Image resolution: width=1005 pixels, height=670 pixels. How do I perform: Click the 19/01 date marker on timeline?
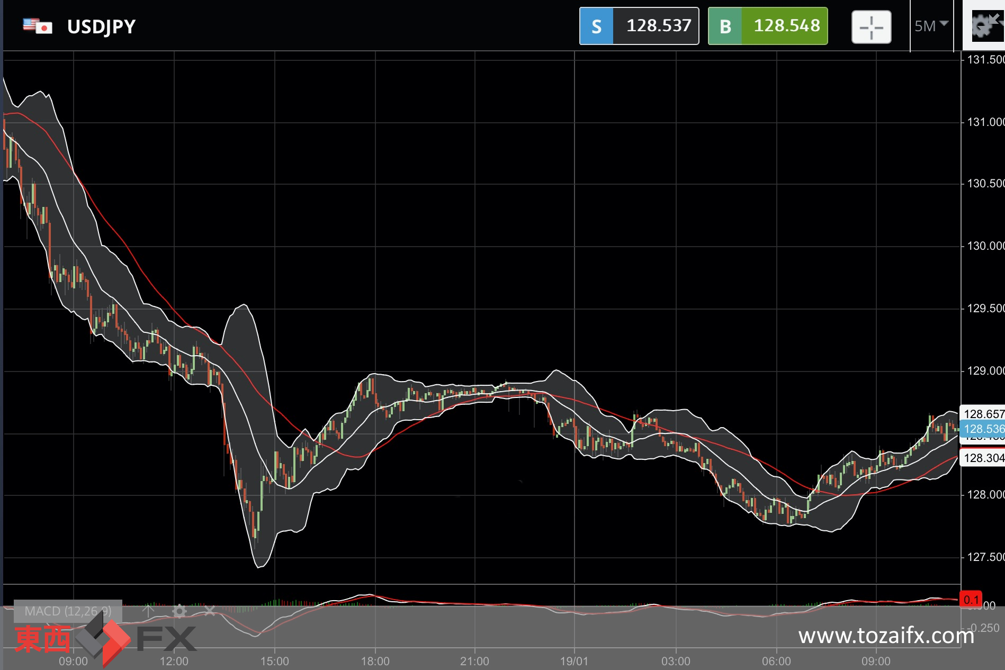click(574, 661)
